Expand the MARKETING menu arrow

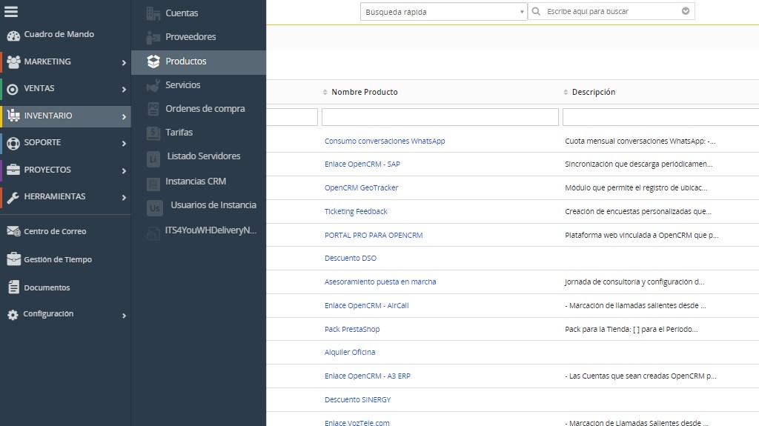pos(124,62)
